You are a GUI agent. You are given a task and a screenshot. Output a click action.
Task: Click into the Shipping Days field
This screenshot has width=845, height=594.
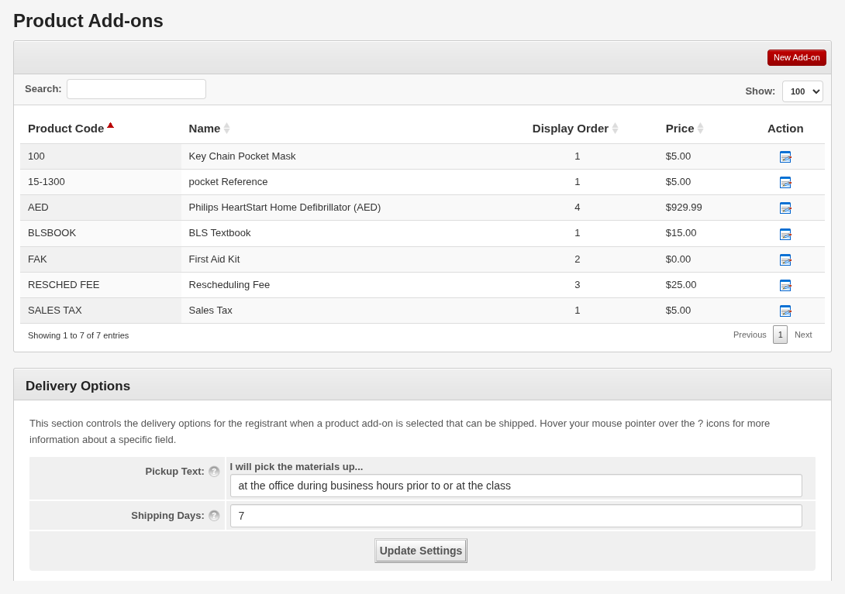(516, 516)
